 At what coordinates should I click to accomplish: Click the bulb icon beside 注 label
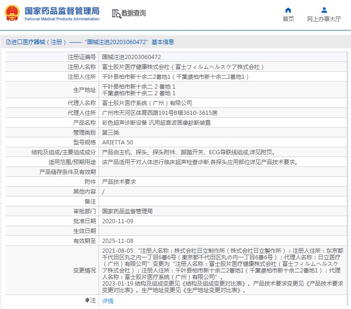87,300
